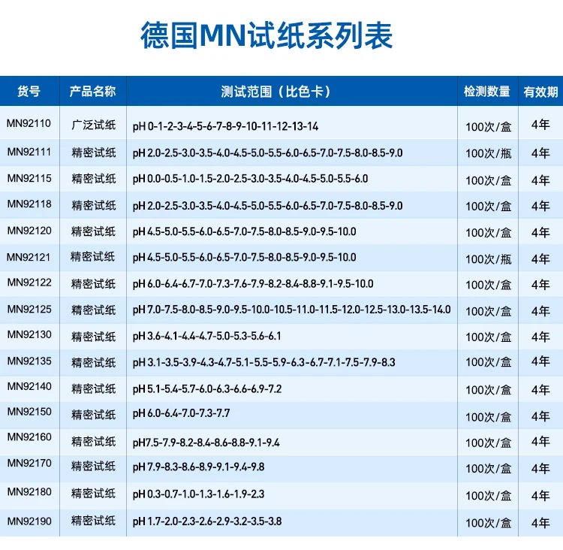Select the 产品名称 column header
Image resolution: width=563 pixels, height=550 pixels.
pyautogui.click(x=92, y=92)
